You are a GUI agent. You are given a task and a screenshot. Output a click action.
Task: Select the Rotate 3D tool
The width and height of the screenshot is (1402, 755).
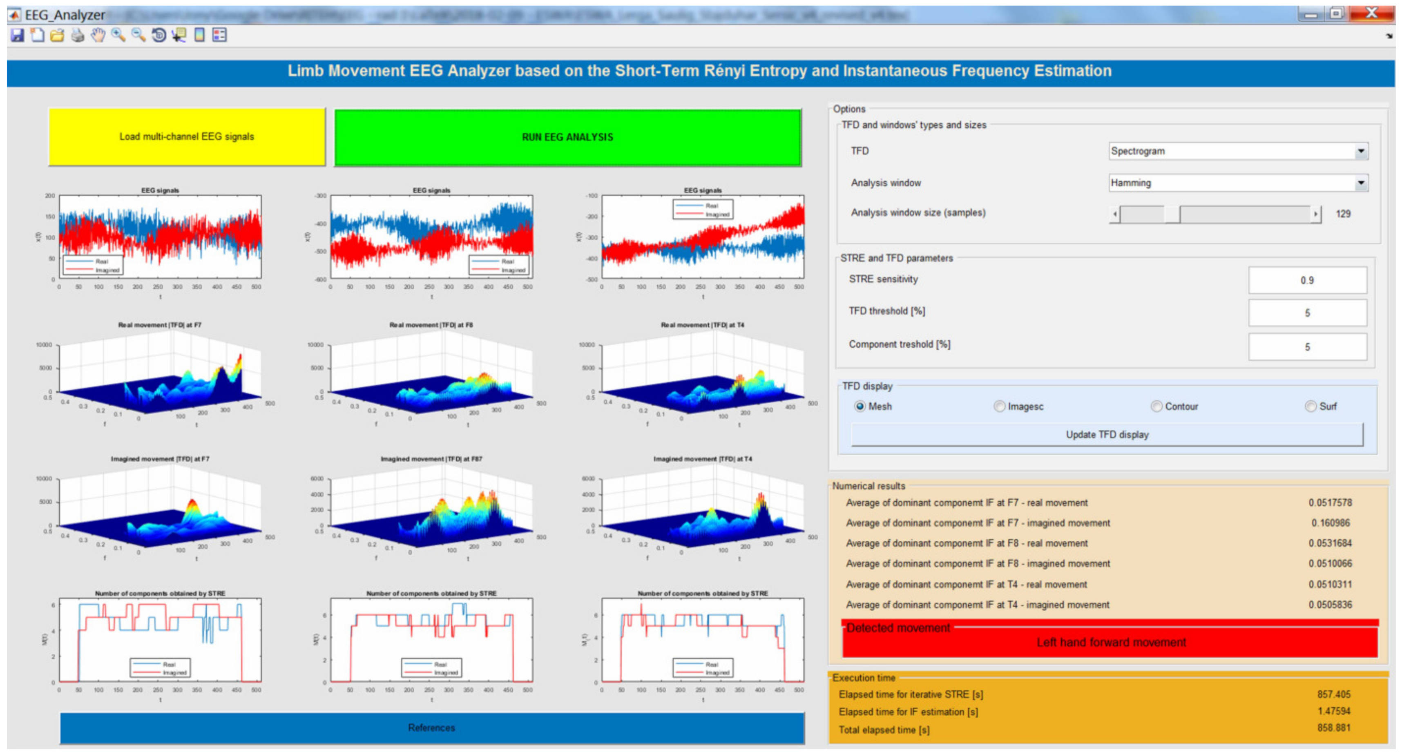pos(159,36)
